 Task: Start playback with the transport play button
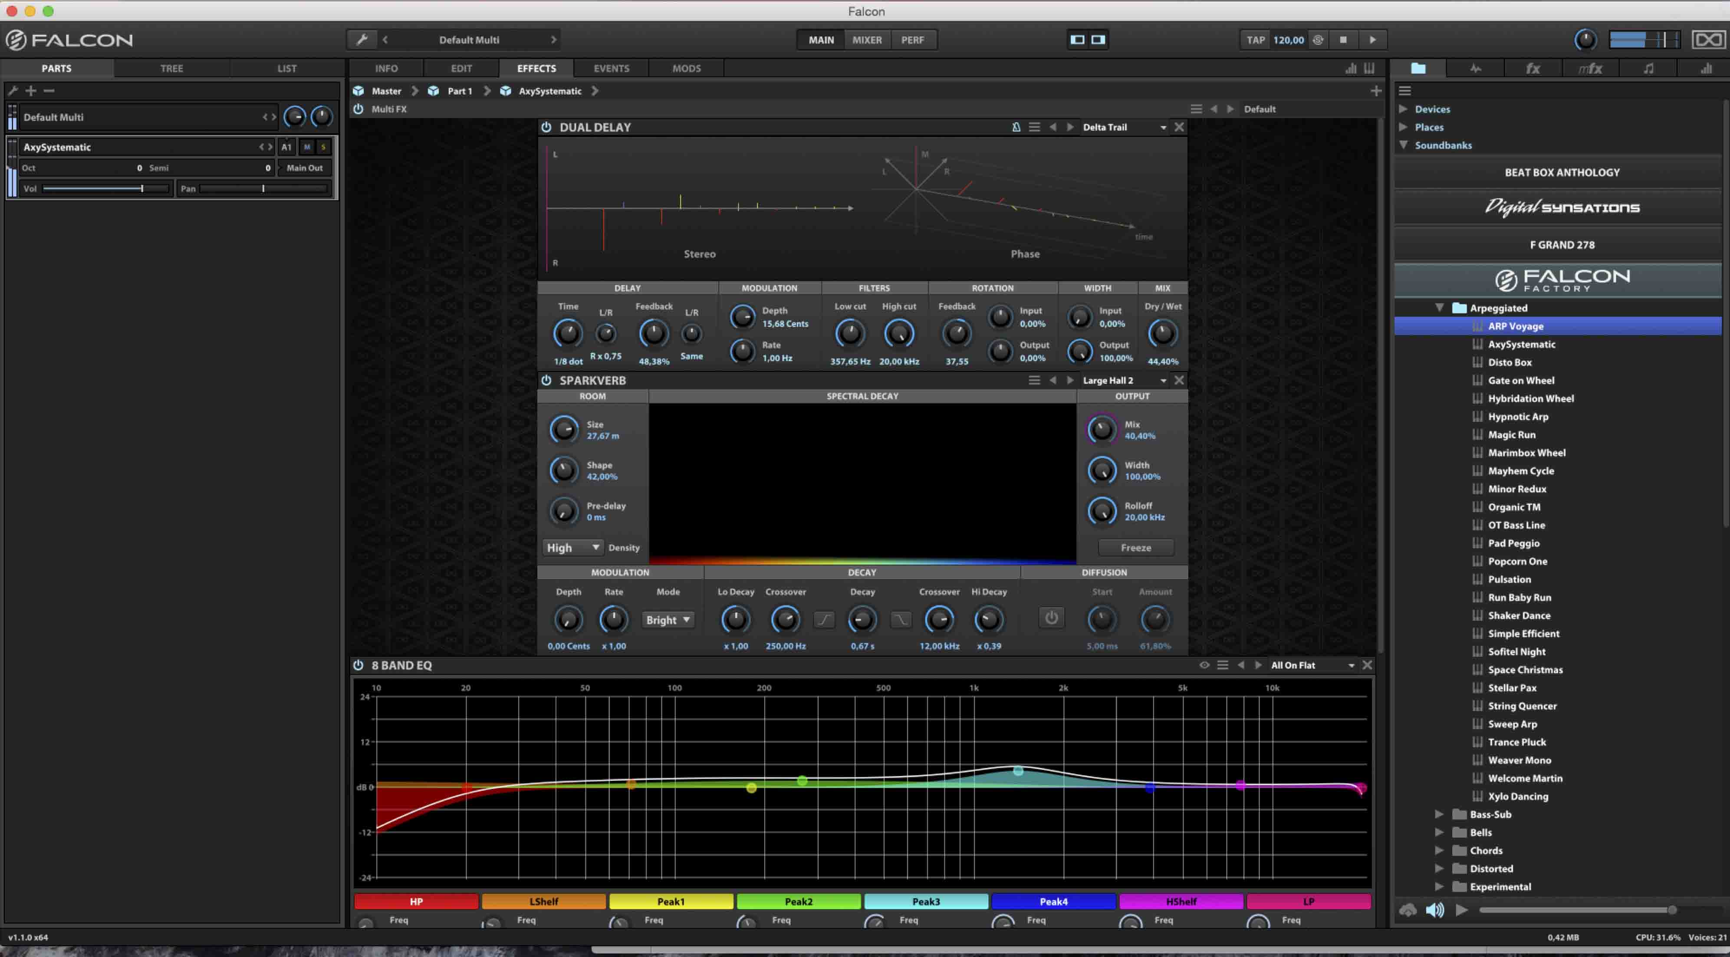[x=1373, y=39]
